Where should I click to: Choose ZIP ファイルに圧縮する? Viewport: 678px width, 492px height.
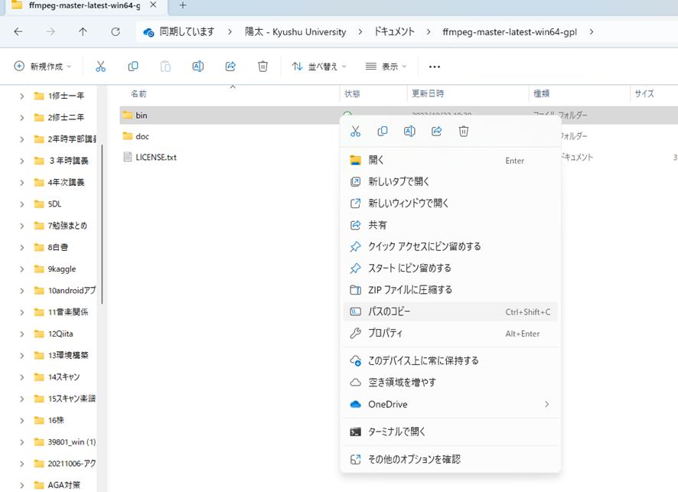[x=450, y=290]
